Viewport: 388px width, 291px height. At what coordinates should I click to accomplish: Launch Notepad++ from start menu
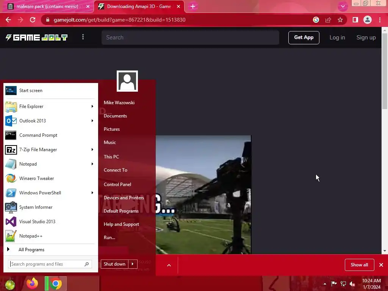(x=51, y=236)
